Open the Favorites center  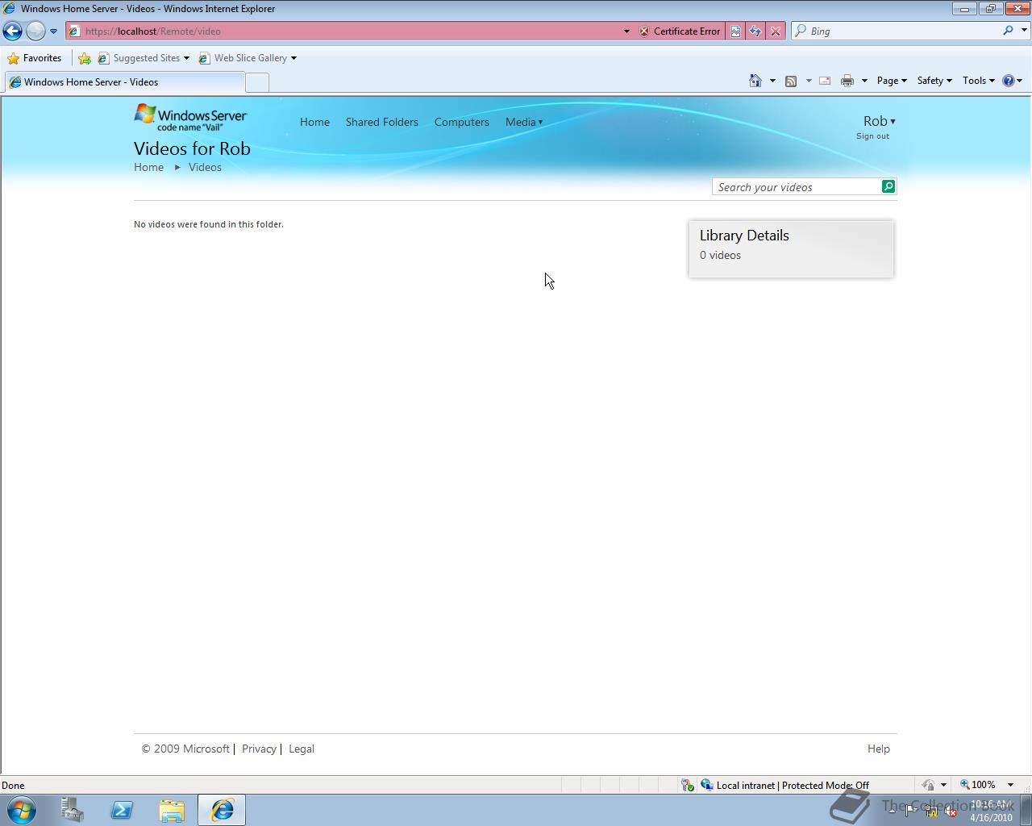(x=35, y=58)
